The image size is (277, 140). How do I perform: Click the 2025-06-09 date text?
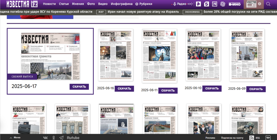(x=237, y=89)
